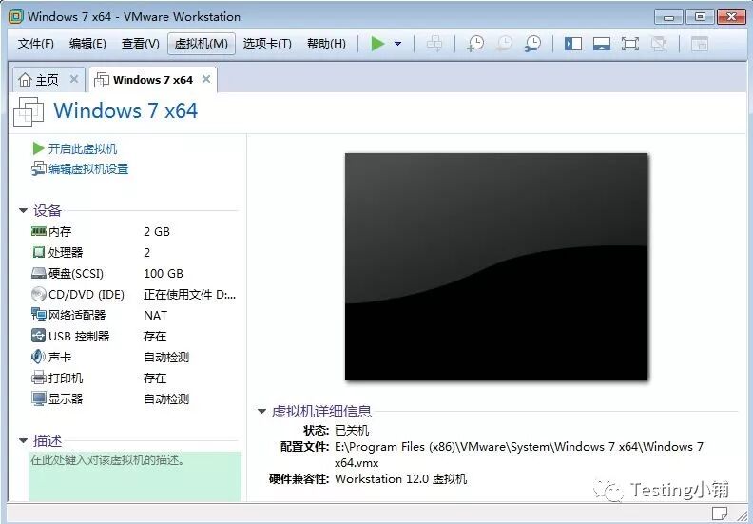
Task: Select the 网络适配器 network icon
Action: click(38, 315)
